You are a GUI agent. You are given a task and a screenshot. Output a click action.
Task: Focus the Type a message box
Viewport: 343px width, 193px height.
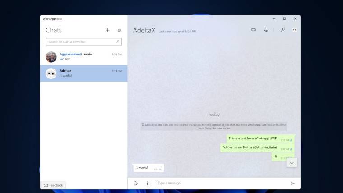221,183
